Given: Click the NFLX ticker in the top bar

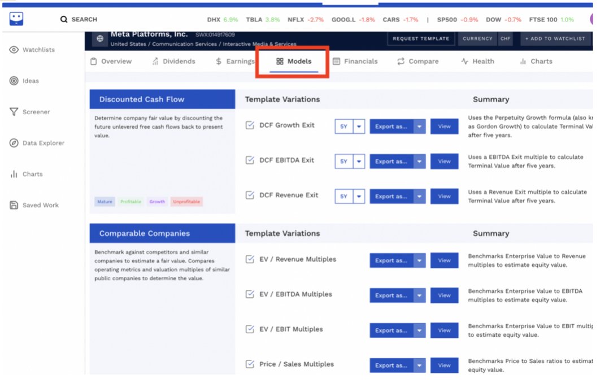Looking at the screenshot, I should [x=306, y=19].
